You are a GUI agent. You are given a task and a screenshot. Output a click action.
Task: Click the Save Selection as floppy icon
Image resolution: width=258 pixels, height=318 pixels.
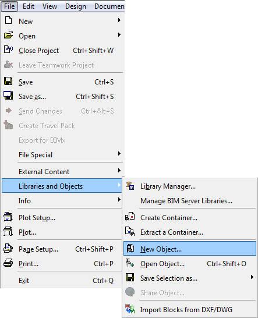130,277
